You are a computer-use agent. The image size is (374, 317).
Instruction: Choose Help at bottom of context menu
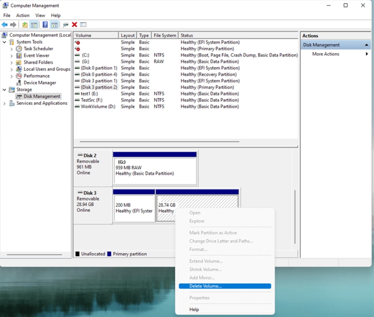(x=225, y=309)
